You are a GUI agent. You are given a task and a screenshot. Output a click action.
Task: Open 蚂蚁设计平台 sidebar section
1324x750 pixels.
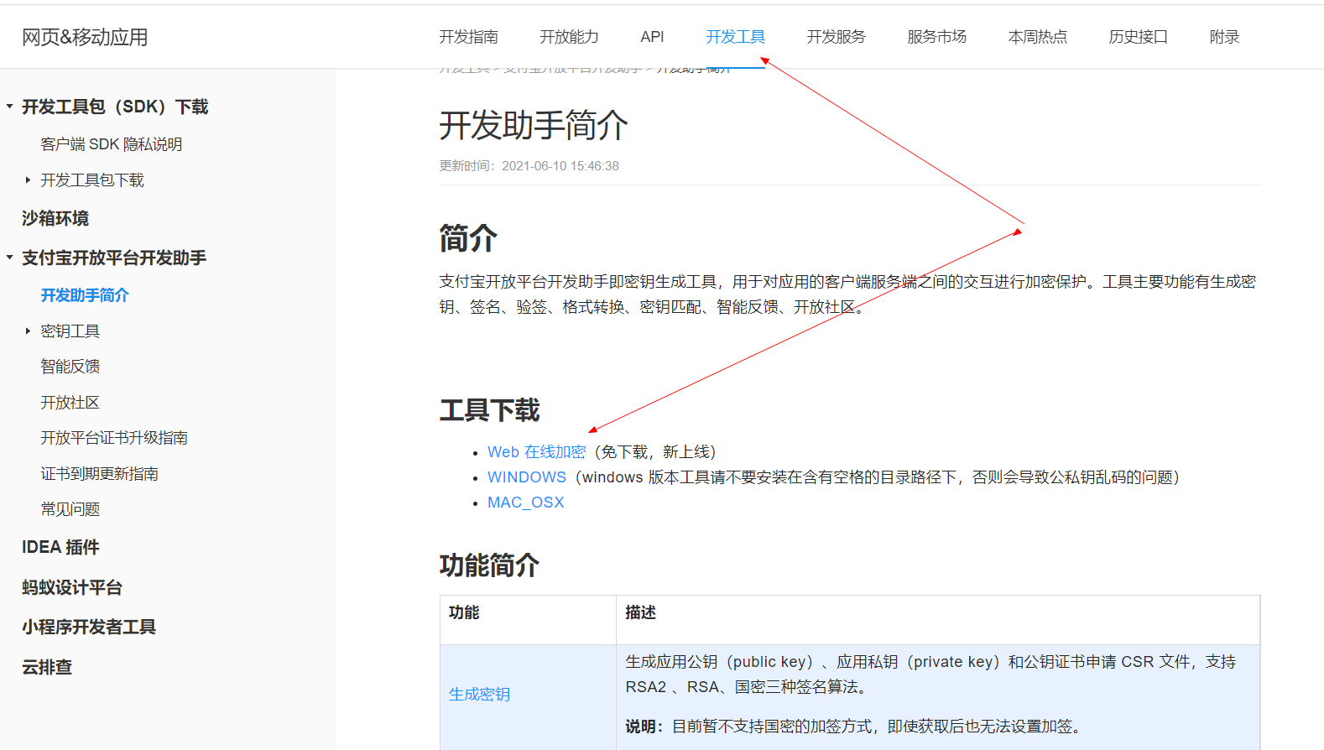72,587
